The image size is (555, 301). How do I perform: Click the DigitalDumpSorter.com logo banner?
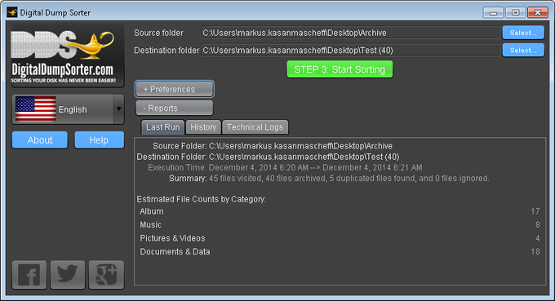coord(68,55)
